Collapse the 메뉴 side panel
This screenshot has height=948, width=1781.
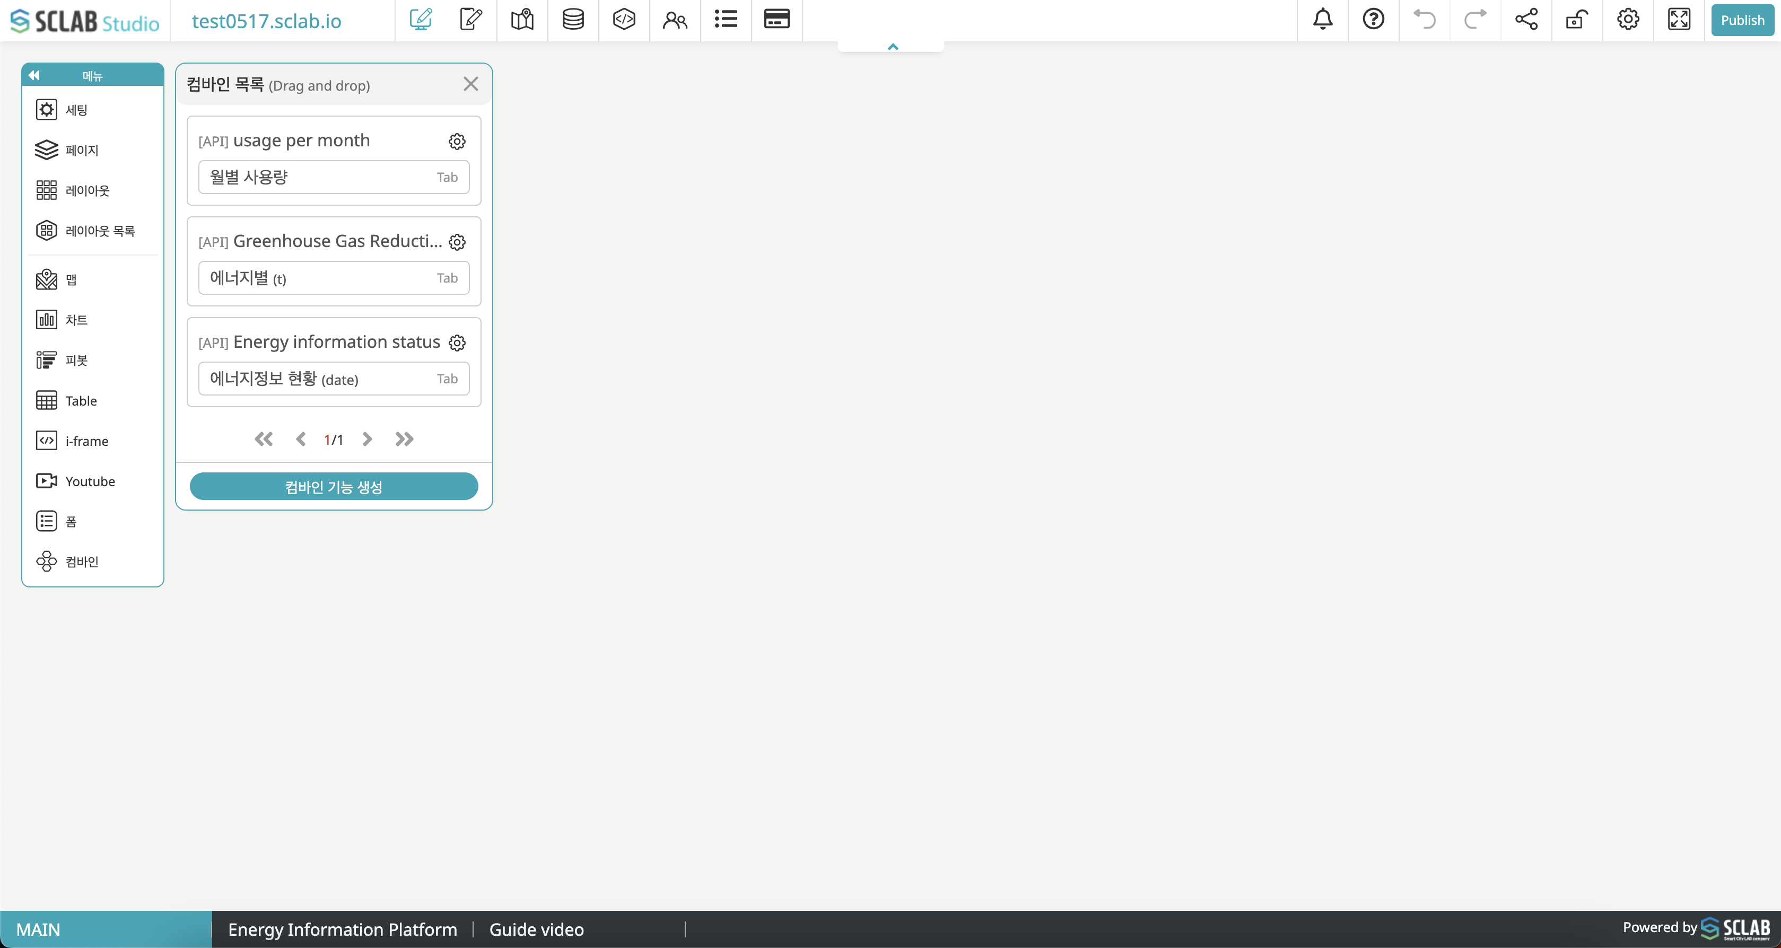[x=34, y=75]
